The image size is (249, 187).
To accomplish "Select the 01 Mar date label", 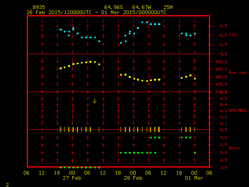I will click(194, 178).
